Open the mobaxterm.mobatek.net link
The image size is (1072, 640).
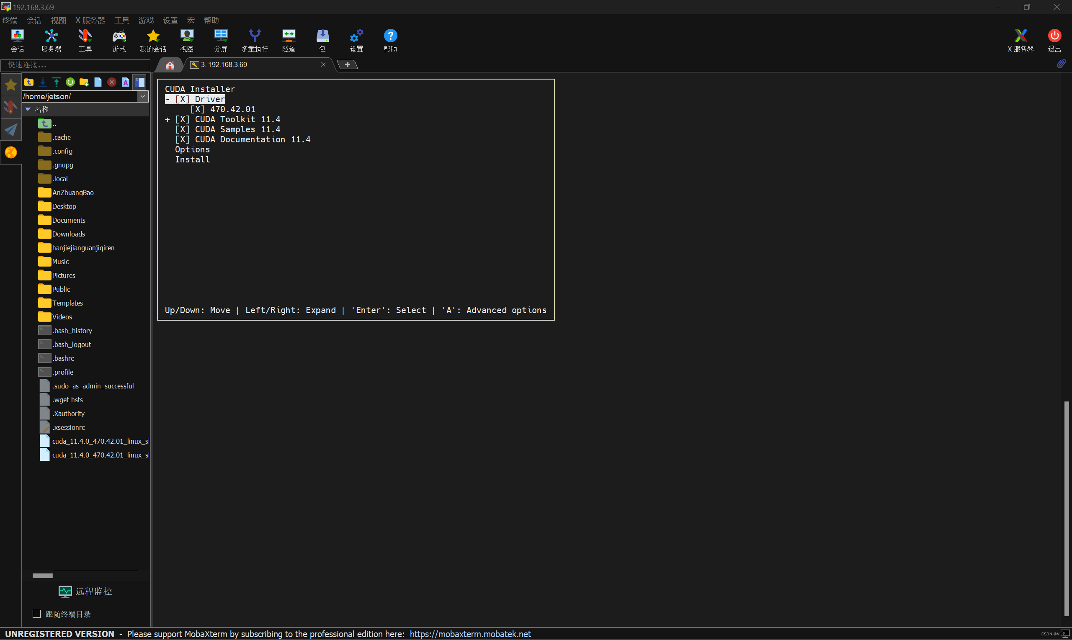[x=470, y=634]
